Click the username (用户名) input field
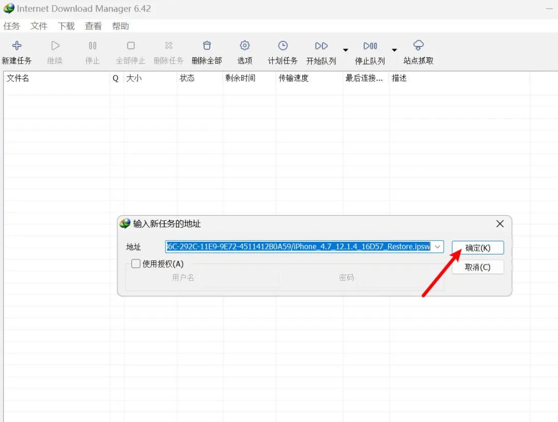This screenshot has height=422, width=558. [240, 277]
